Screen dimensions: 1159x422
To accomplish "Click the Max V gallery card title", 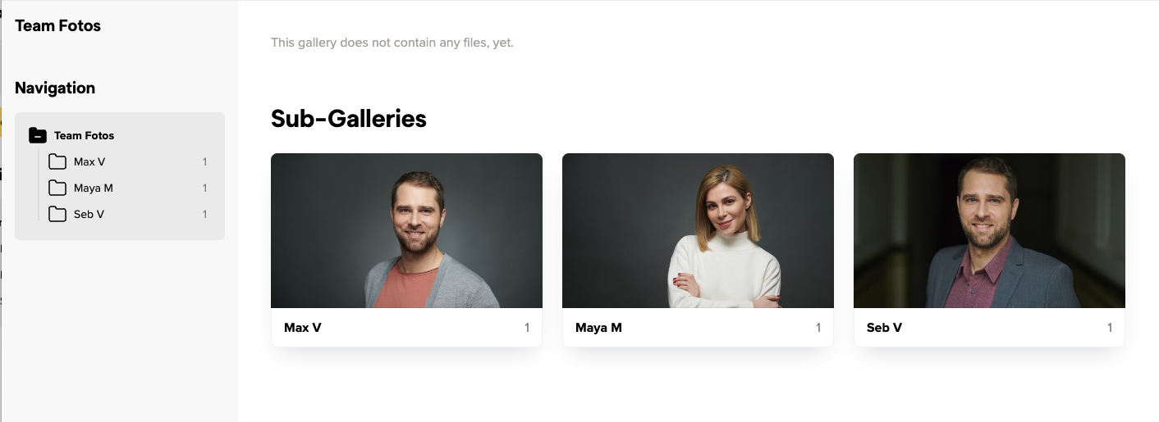I will click(x=303, y=328).
